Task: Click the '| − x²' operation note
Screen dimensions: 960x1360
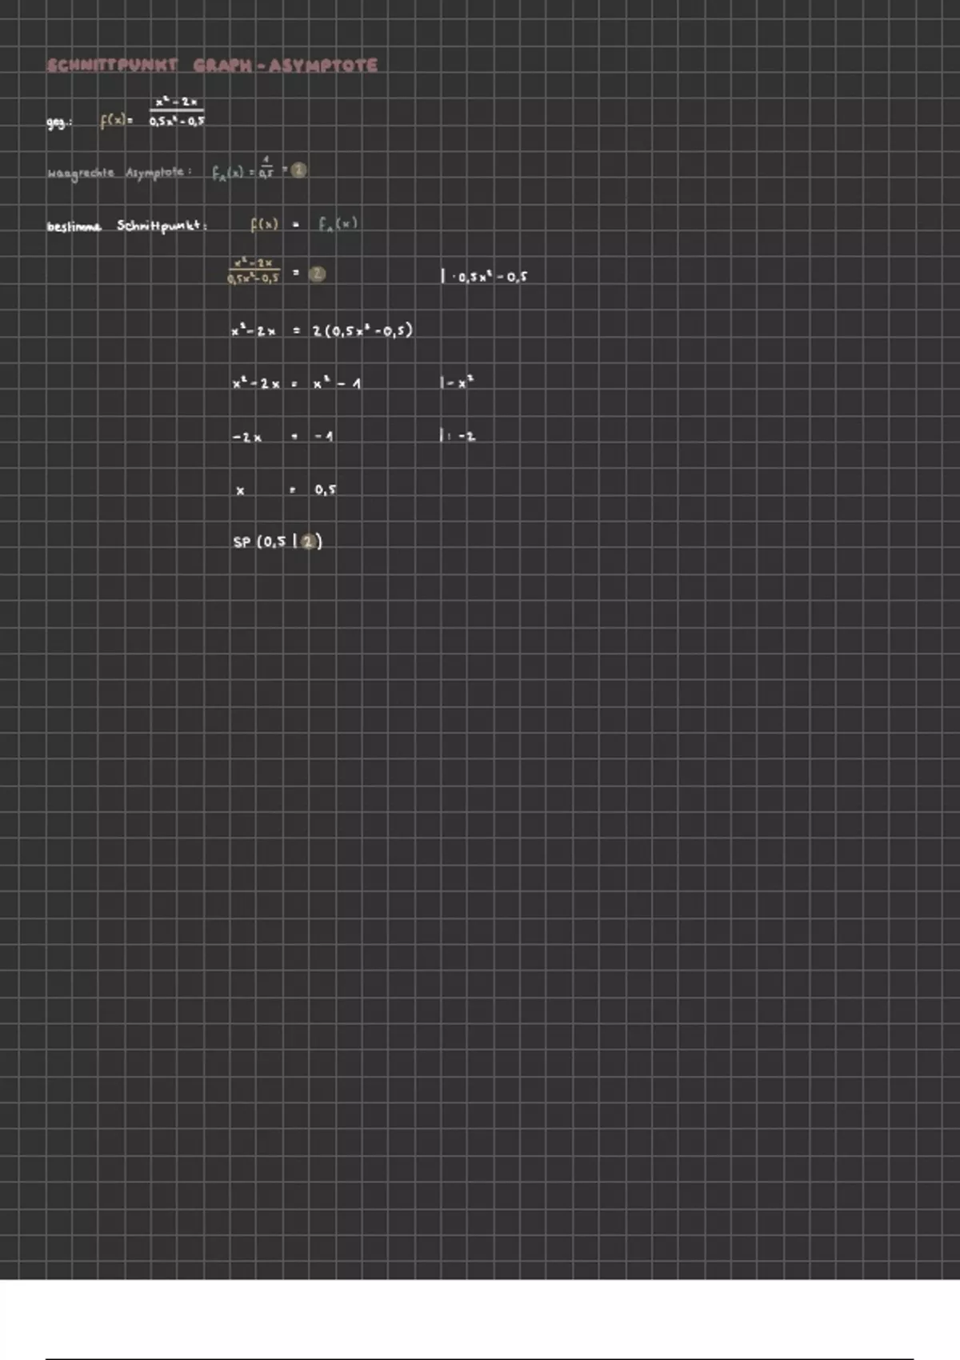Action: 457,383
